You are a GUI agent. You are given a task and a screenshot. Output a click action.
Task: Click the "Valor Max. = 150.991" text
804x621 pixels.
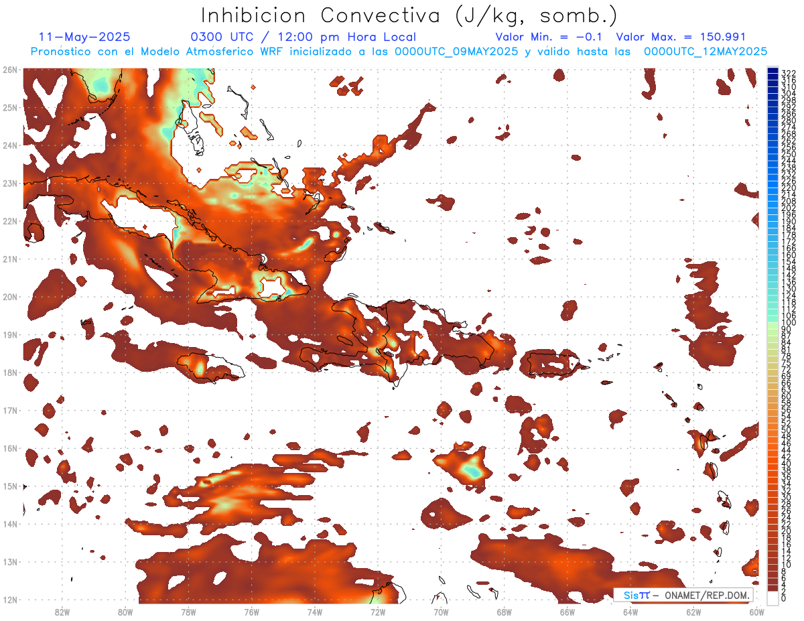(x=681, y=38)
